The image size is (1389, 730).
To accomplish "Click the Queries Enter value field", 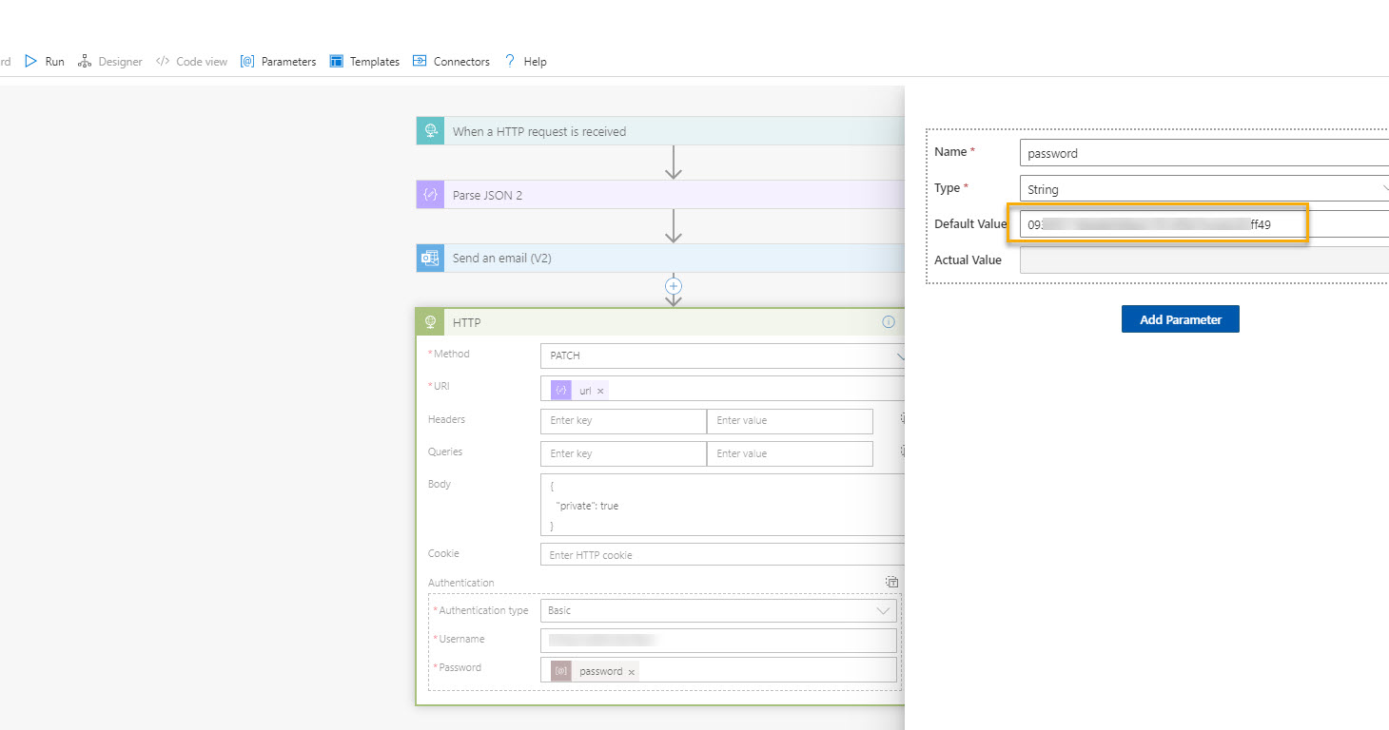I will click(x=790, y=453).
